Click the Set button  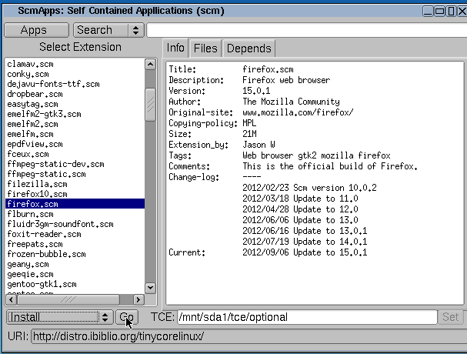pos(450,317)
